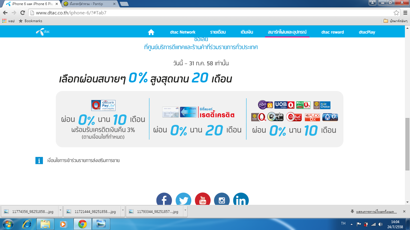Click the Krungsri First Choice logo
This screenshot has width=410, height=230.
(322, 105)
